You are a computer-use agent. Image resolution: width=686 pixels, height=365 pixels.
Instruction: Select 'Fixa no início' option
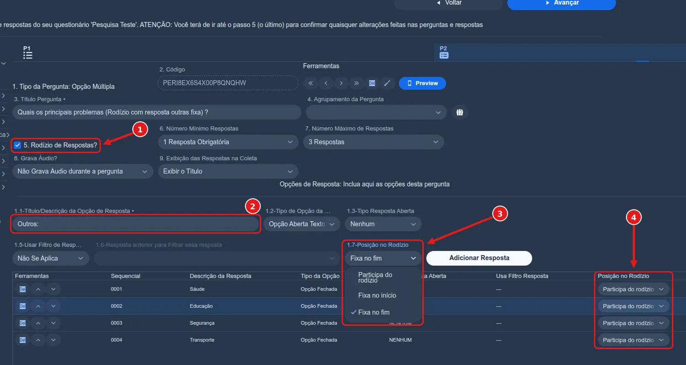pos(383,295)
